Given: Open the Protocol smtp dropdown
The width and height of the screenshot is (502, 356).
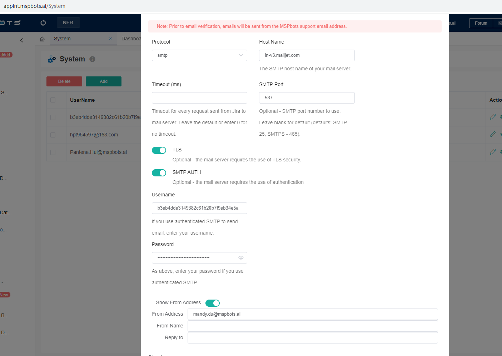Looking at the screenshot, I should pos(199,55).
